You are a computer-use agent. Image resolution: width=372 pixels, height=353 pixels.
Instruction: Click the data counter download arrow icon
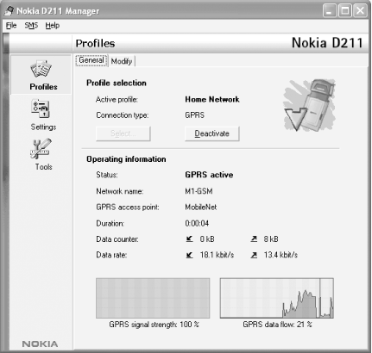pyautogui.click(x=189, y=238)
